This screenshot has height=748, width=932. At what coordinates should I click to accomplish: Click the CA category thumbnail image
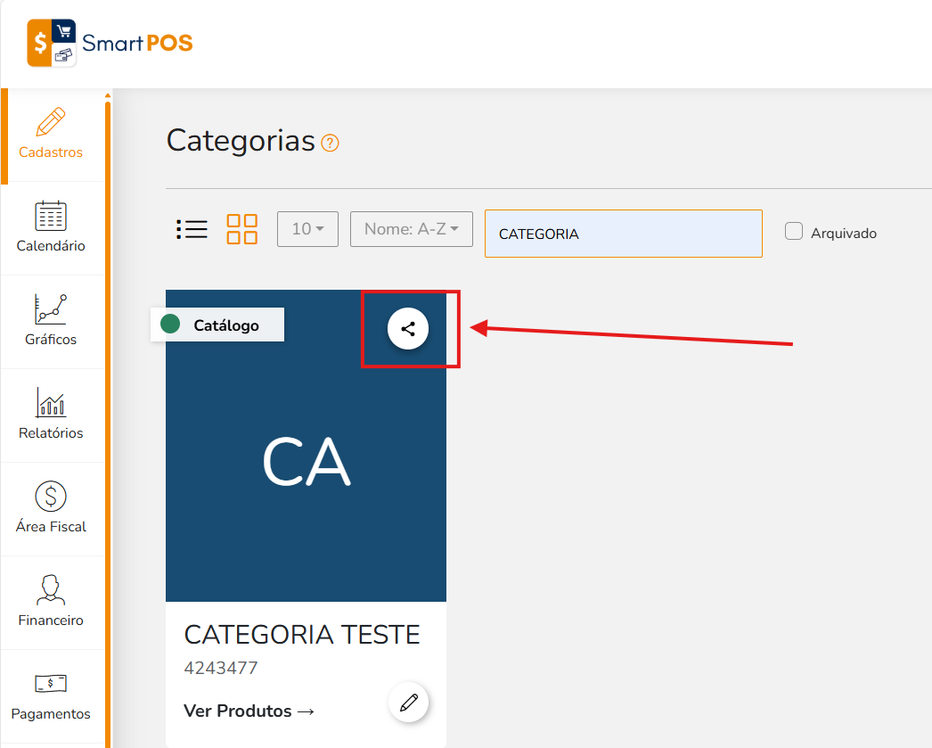[307, 446]
